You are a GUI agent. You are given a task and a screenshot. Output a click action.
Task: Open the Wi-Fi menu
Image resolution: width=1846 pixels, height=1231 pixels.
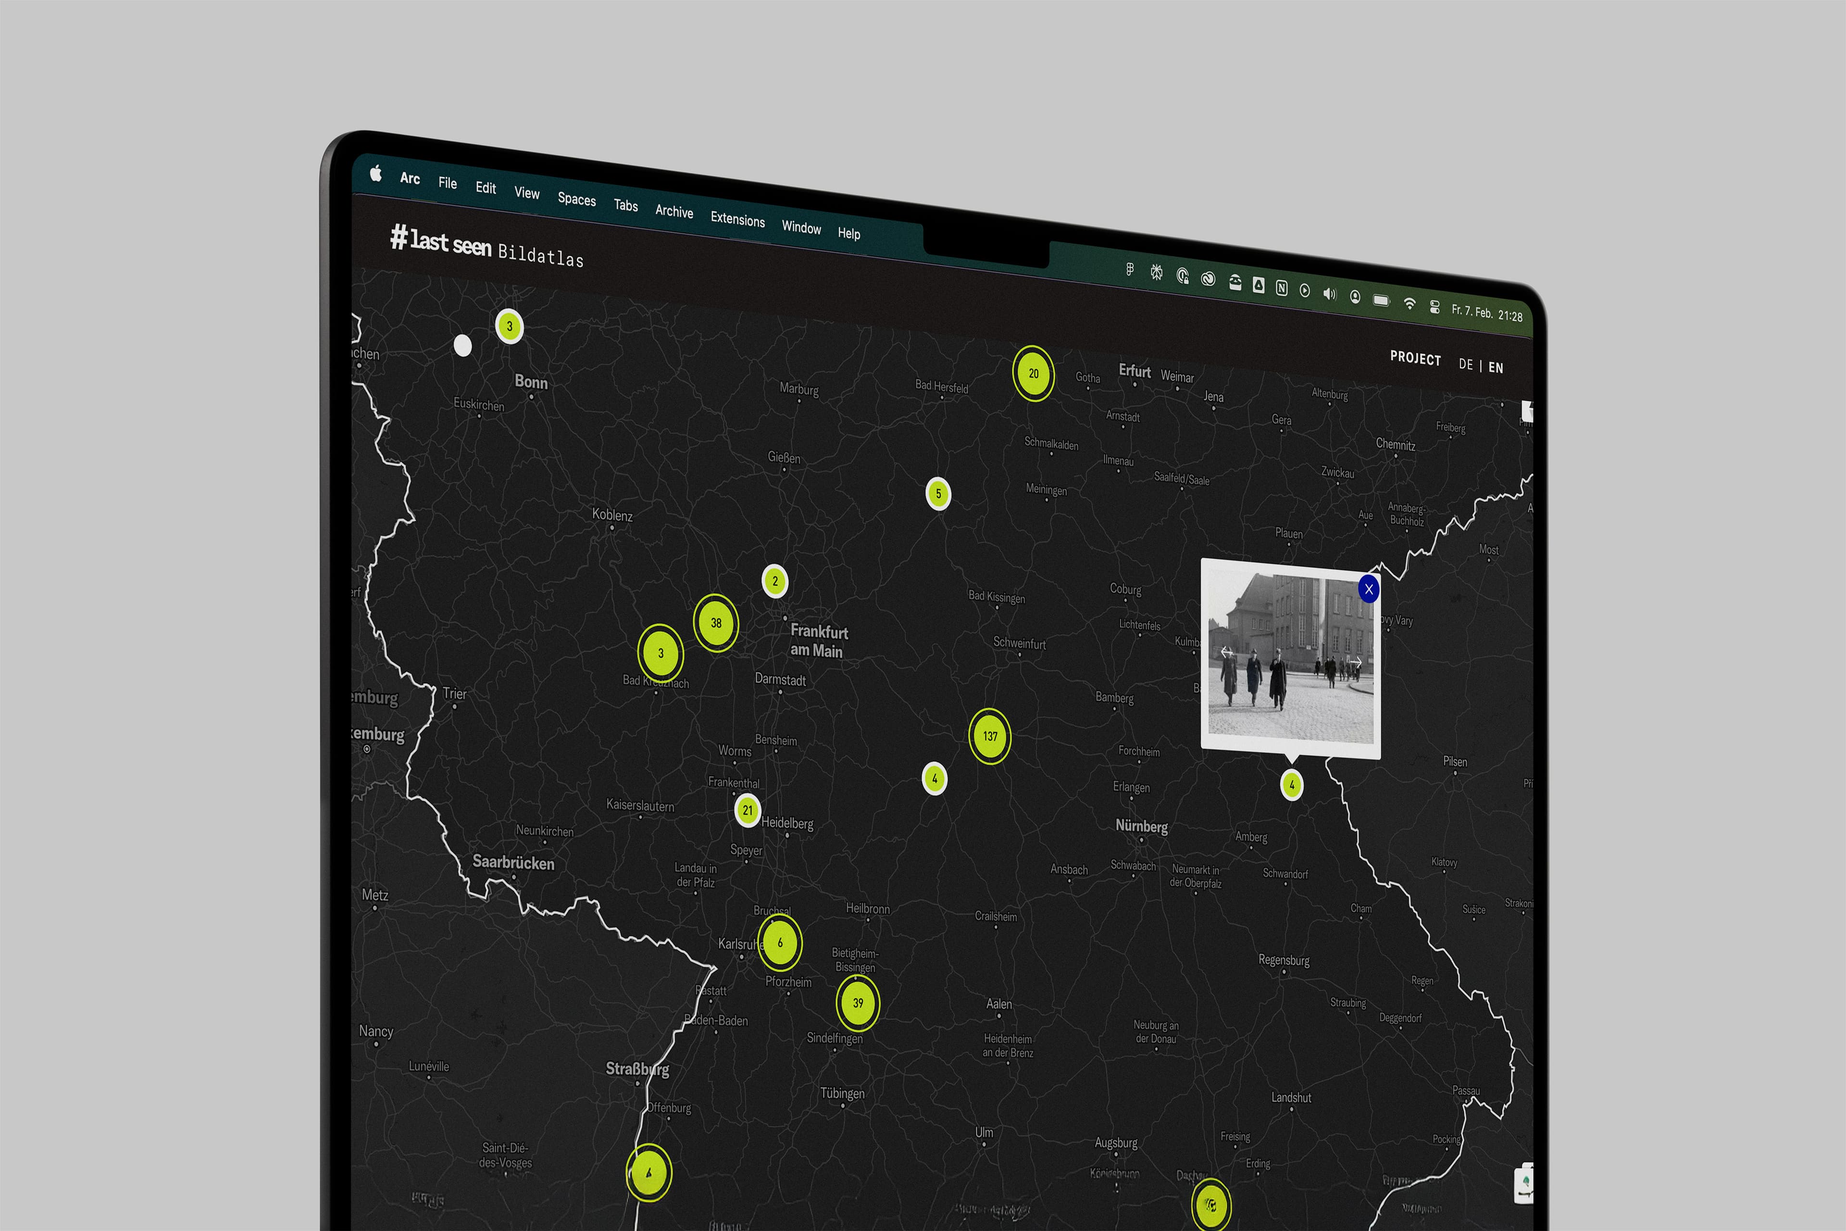[x=1409, y=304]
